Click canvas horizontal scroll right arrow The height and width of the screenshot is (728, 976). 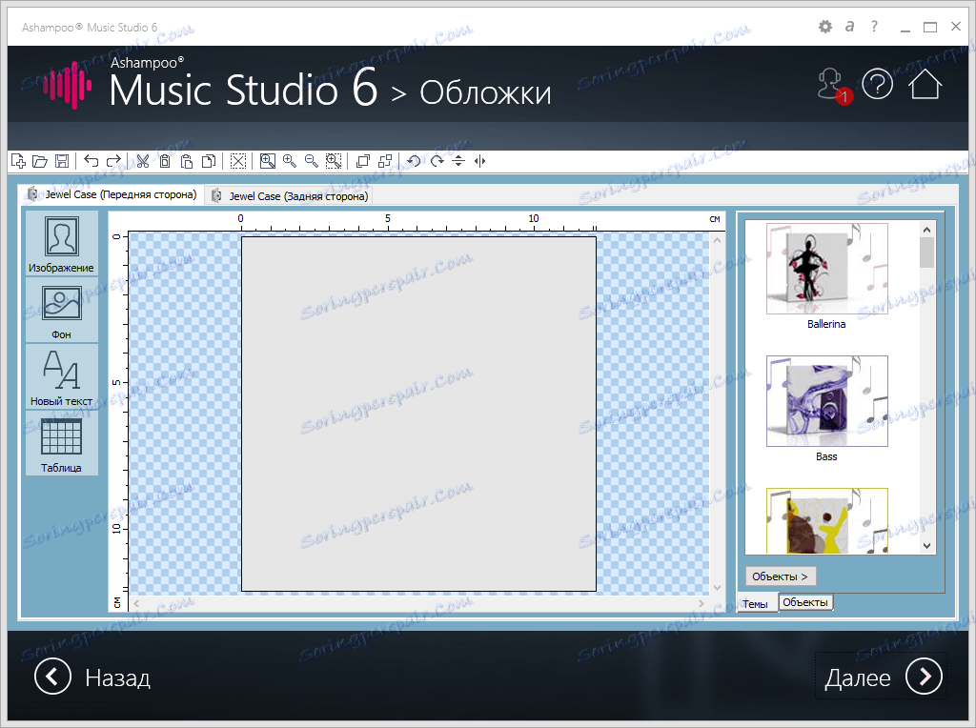coord(701,603)
